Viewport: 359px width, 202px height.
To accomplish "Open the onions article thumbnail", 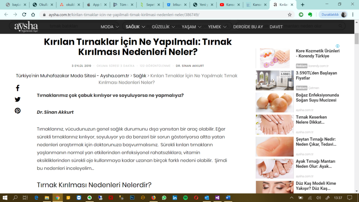I will pos(275,102).
